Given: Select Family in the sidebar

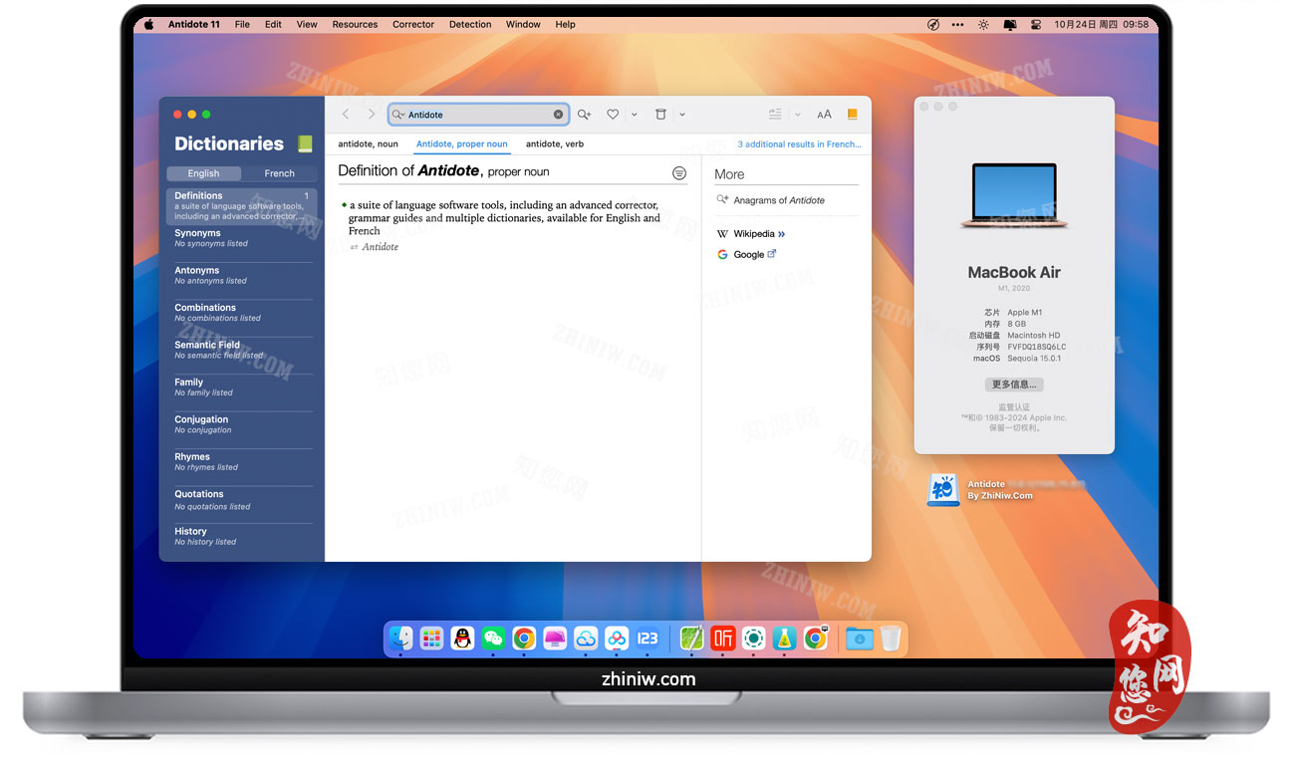Looking at the screenshot, I should (x=241, y=388).
